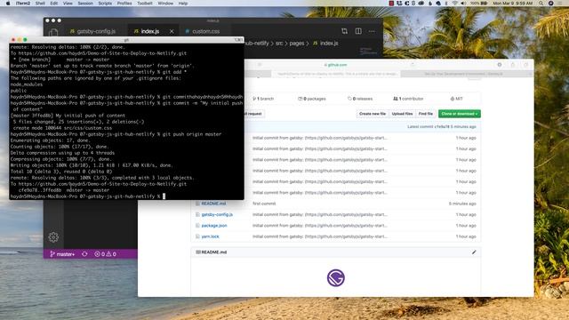Viewport: 569px width, 320px height.
Task: Open the Toolbelt menu
Action: pyautogui.click(x=144, y=4)
